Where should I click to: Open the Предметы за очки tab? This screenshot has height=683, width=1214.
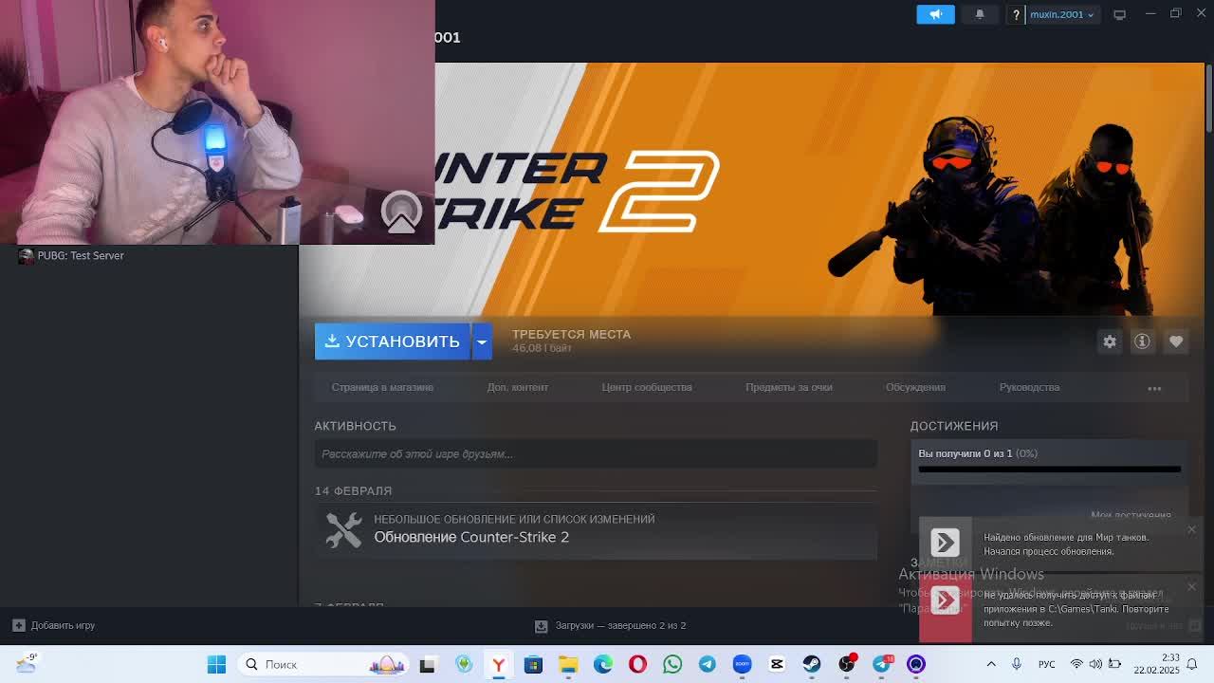(x=789, y=387)
